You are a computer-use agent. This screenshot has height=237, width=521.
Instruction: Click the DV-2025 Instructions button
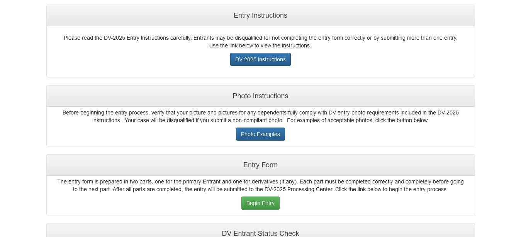click(x=260, y=59)
